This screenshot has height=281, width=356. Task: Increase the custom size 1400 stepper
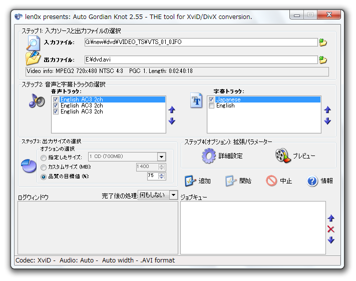pos(161,165)
